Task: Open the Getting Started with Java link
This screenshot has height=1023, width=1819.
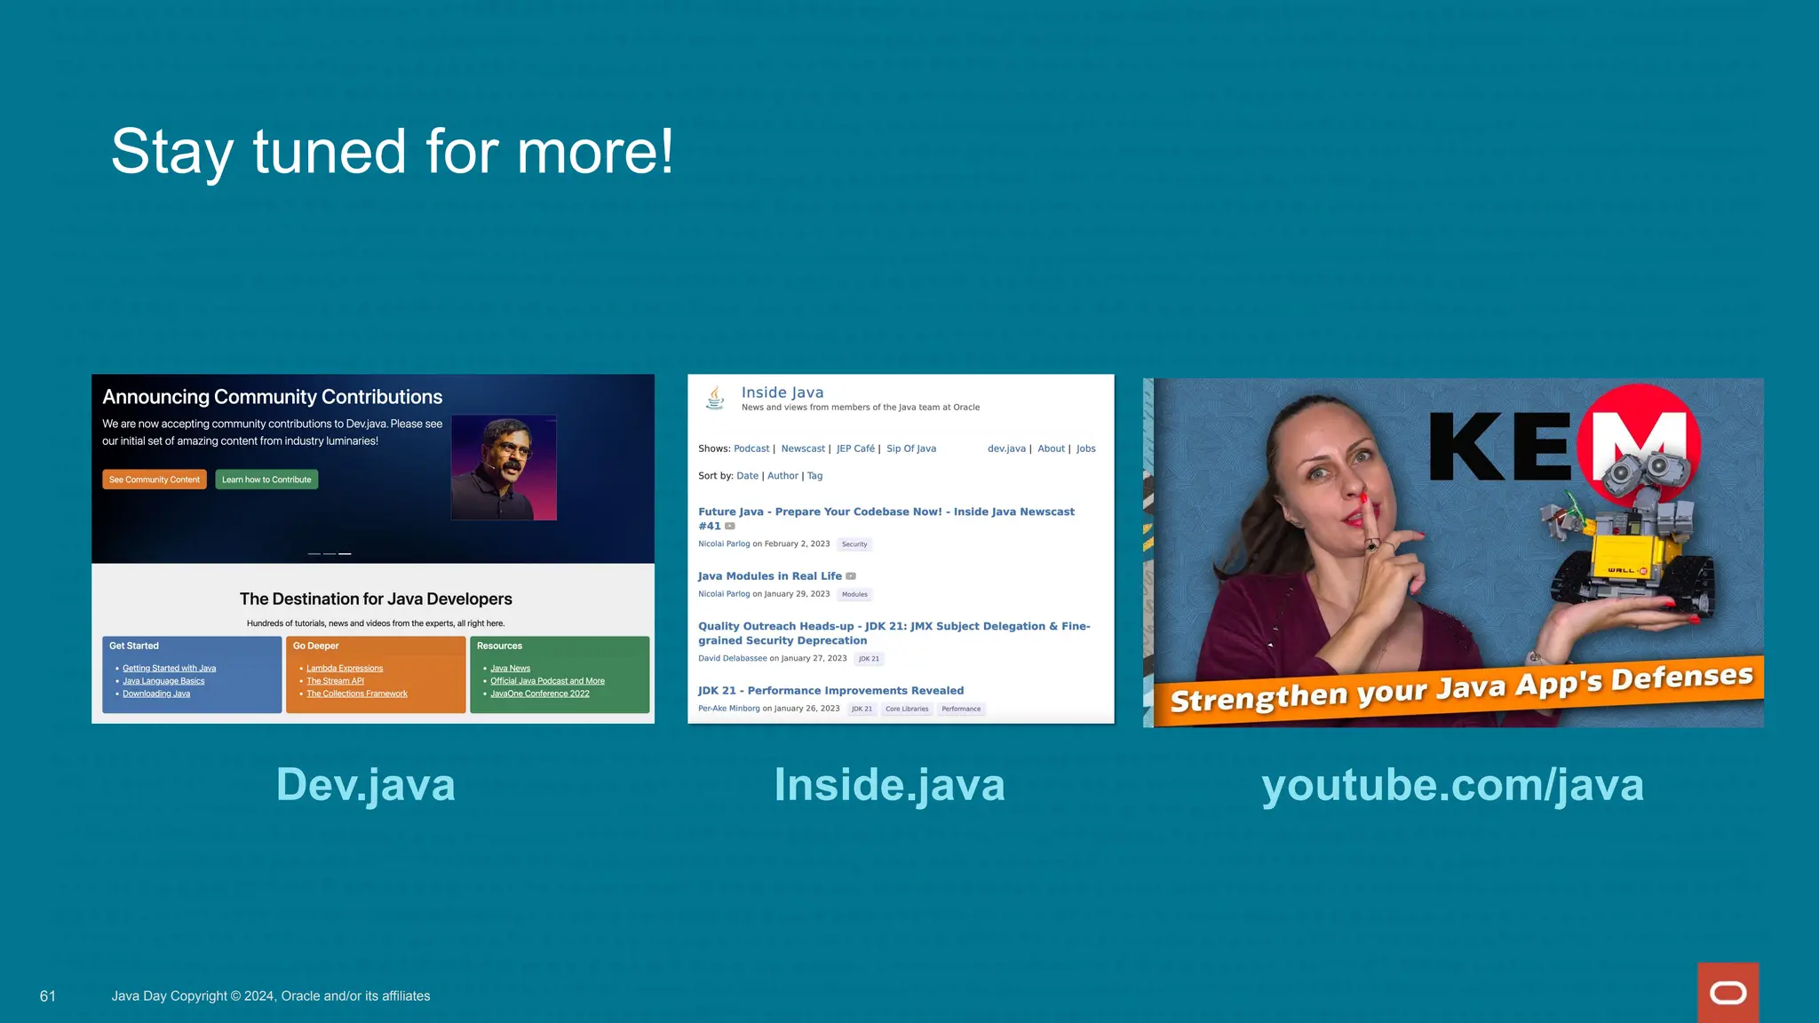Action: click(x=169, y=668)
